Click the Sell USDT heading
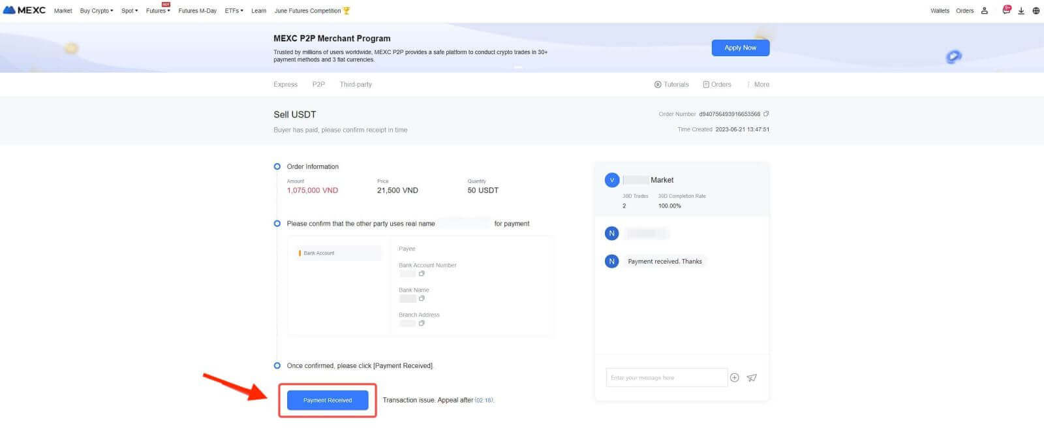This screenshot has height=430, width=1044. [295, 114]
